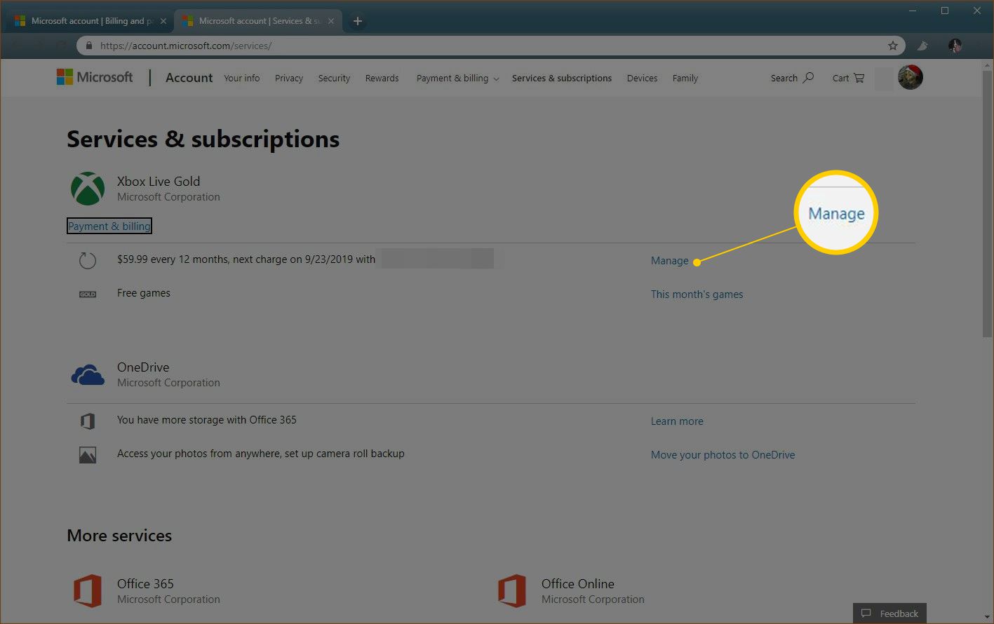Open the Xbox Live Gold logo icon

click(x=88, y=189)
